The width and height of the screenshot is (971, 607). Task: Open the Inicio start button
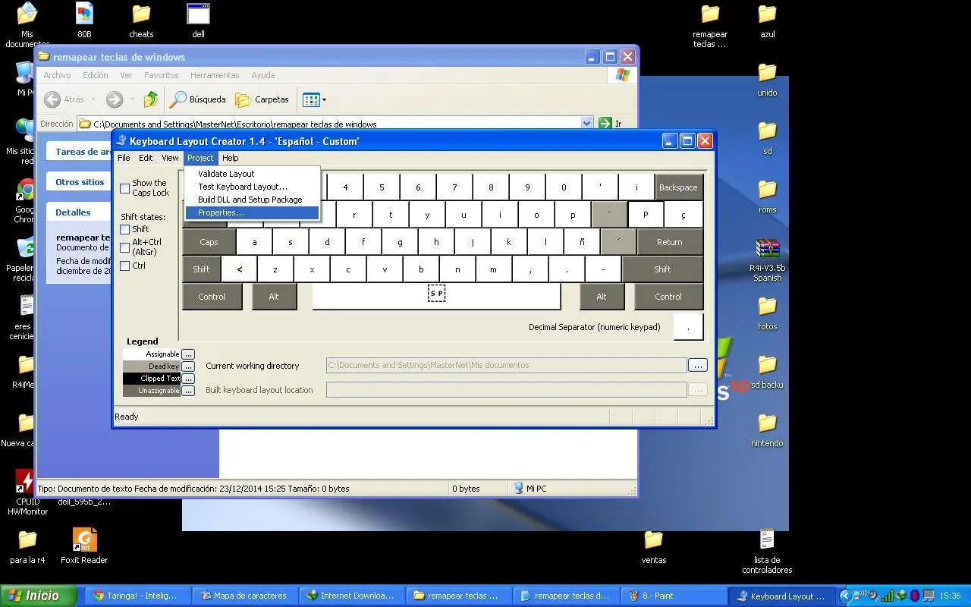coord(39,596)
